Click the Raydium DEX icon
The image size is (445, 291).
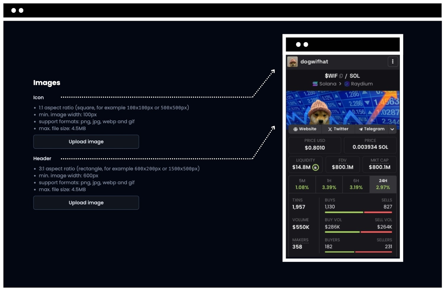click(347, 84)
